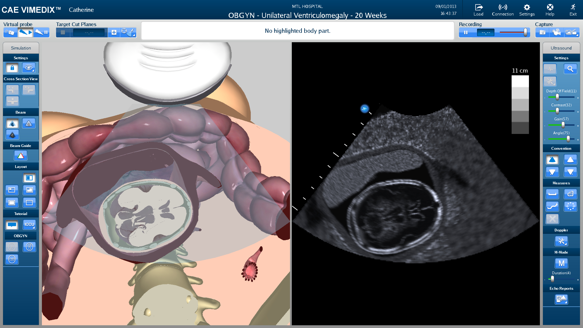
Task: Enable the beam with organ highlight
Action: click(x=12, y=123)
